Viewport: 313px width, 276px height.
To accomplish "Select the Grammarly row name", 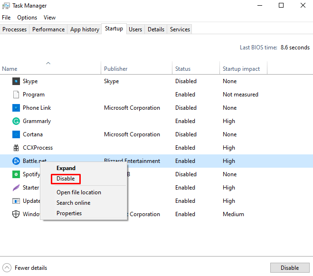I will click(x=37, y=121).
